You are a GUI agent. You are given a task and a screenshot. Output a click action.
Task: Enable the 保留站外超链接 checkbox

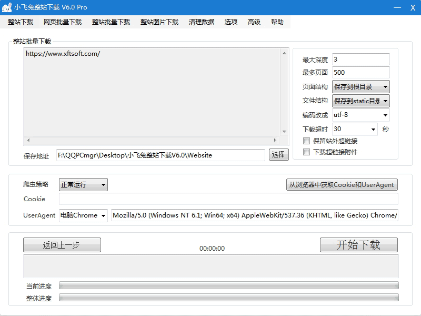[x=307, y=141]
